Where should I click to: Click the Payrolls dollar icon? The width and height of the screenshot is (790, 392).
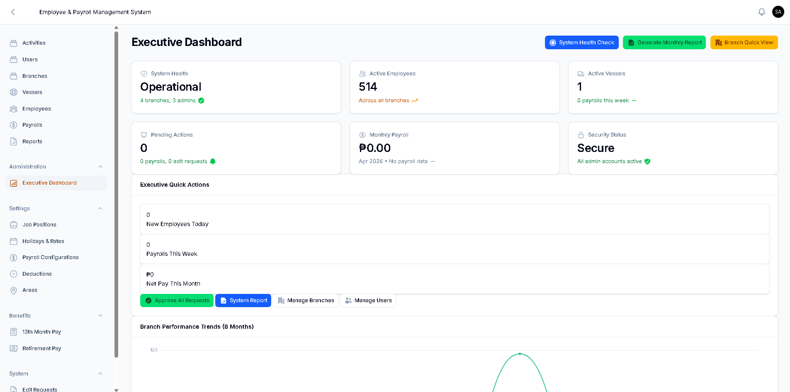coord(14,125)
